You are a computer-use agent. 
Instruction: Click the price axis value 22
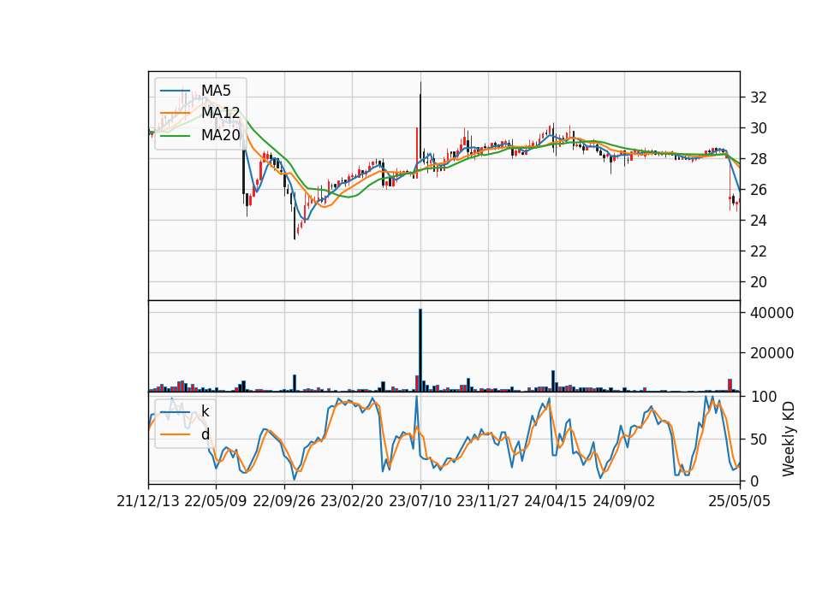pos(759,251)
